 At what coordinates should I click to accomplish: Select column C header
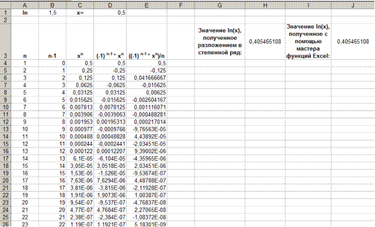coord(79,5)
